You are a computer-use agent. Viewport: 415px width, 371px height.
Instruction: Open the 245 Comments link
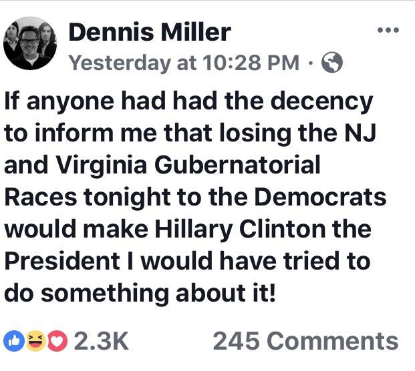[x=305, y=341]
